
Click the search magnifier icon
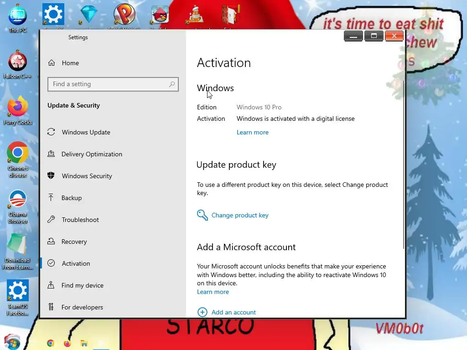pos(172,84)
